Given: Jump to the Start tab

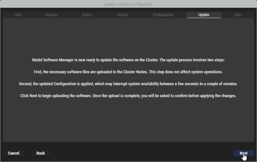Looking at the screenshot, I should (x=238, y=15).
